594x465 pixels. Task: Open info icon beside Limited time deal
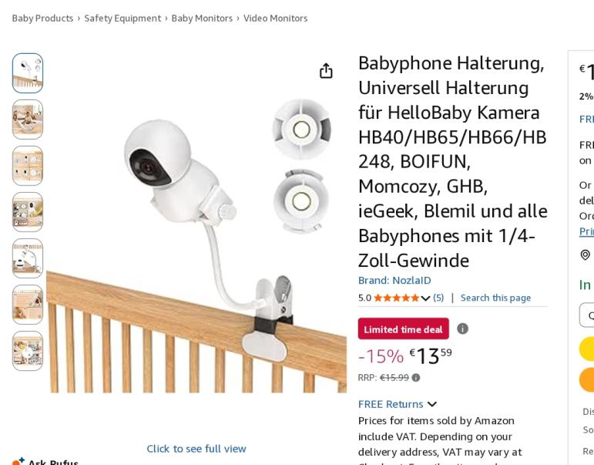click(x=462, y=329)
